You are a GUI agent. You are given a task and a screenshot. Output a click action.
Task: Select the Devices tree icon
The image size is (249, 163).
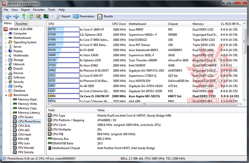(10, 73)
